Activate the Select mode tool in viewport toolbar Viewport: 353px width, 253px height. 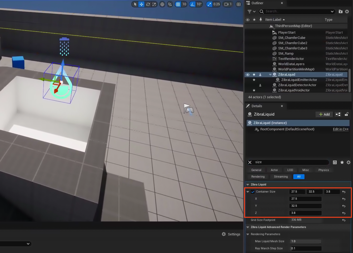point(135,4)
